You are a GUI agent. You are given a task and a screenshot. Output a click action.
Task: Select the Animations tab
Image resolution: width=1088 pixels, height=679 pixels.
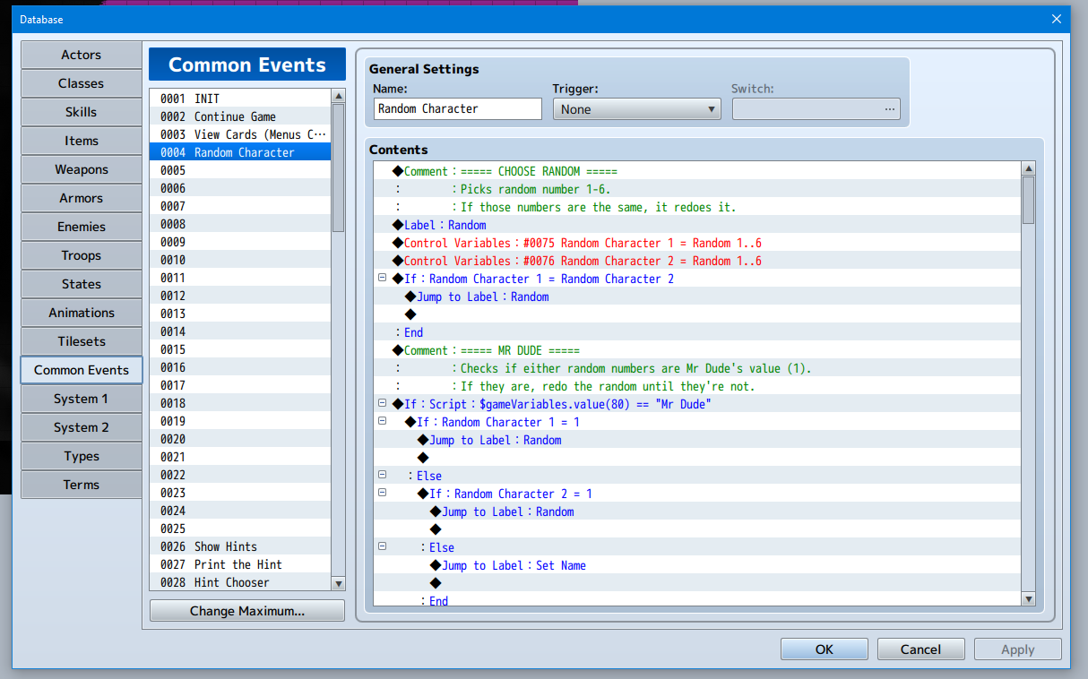[82, 313]
